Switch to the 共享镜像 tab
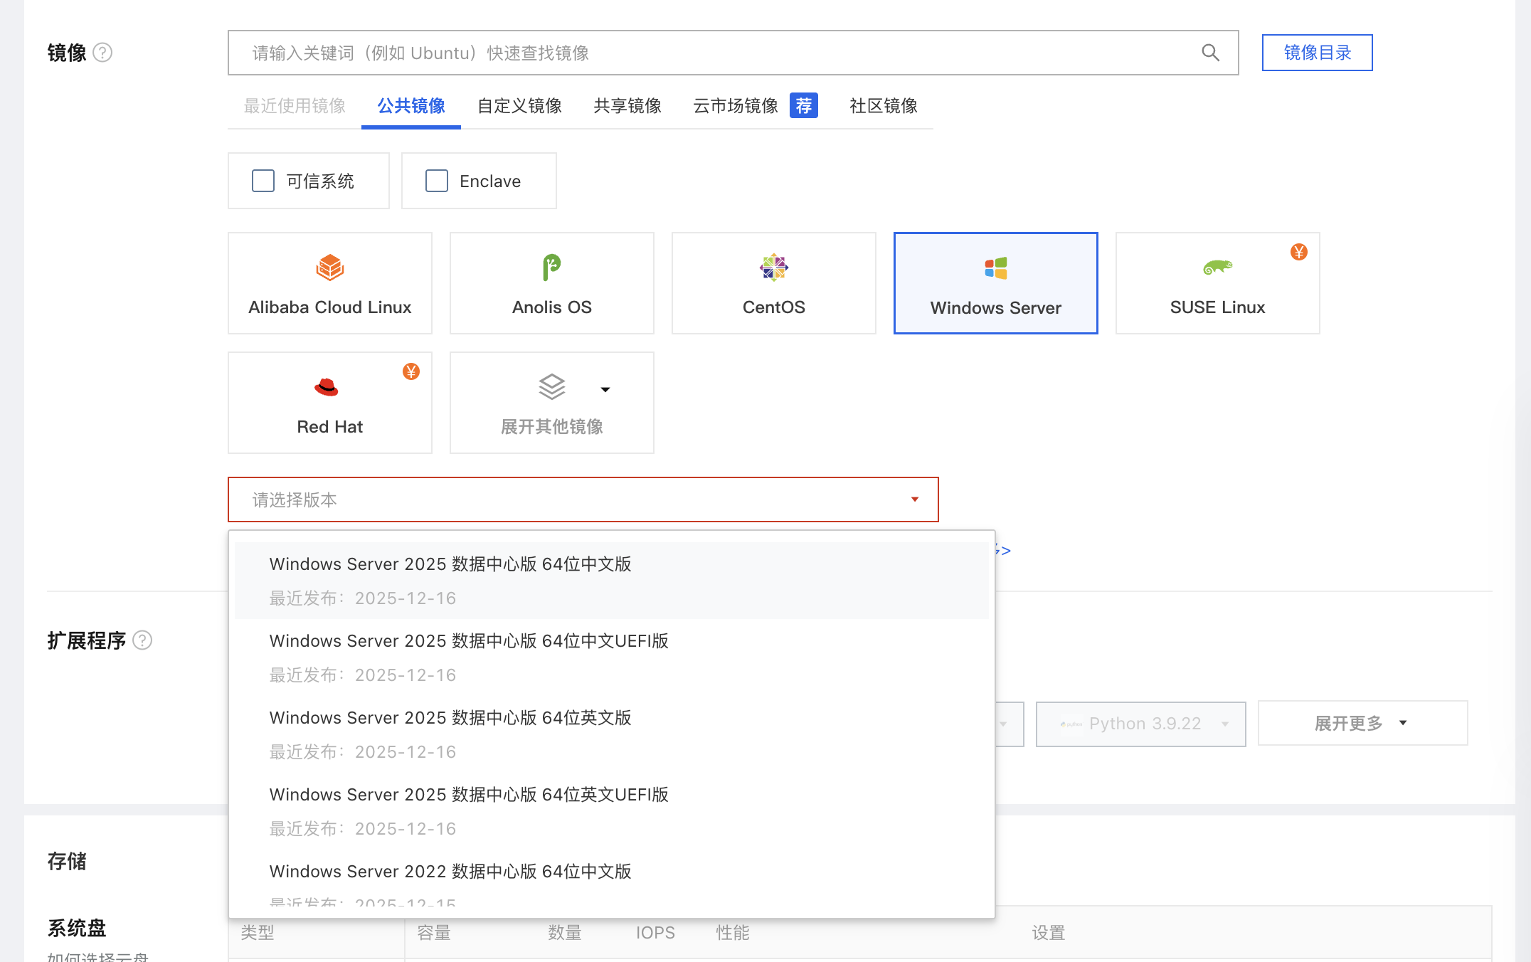Image resolution: width=1531 pixels, height=962 pixels. pyautogui.click(x=627, y=106)
